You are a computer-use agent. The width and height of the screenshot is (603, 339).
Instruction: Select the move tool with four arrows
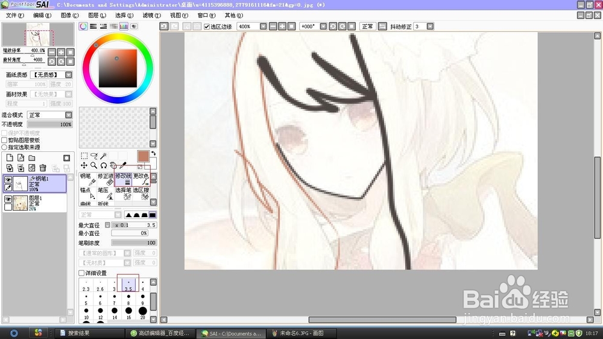(84, 165)
